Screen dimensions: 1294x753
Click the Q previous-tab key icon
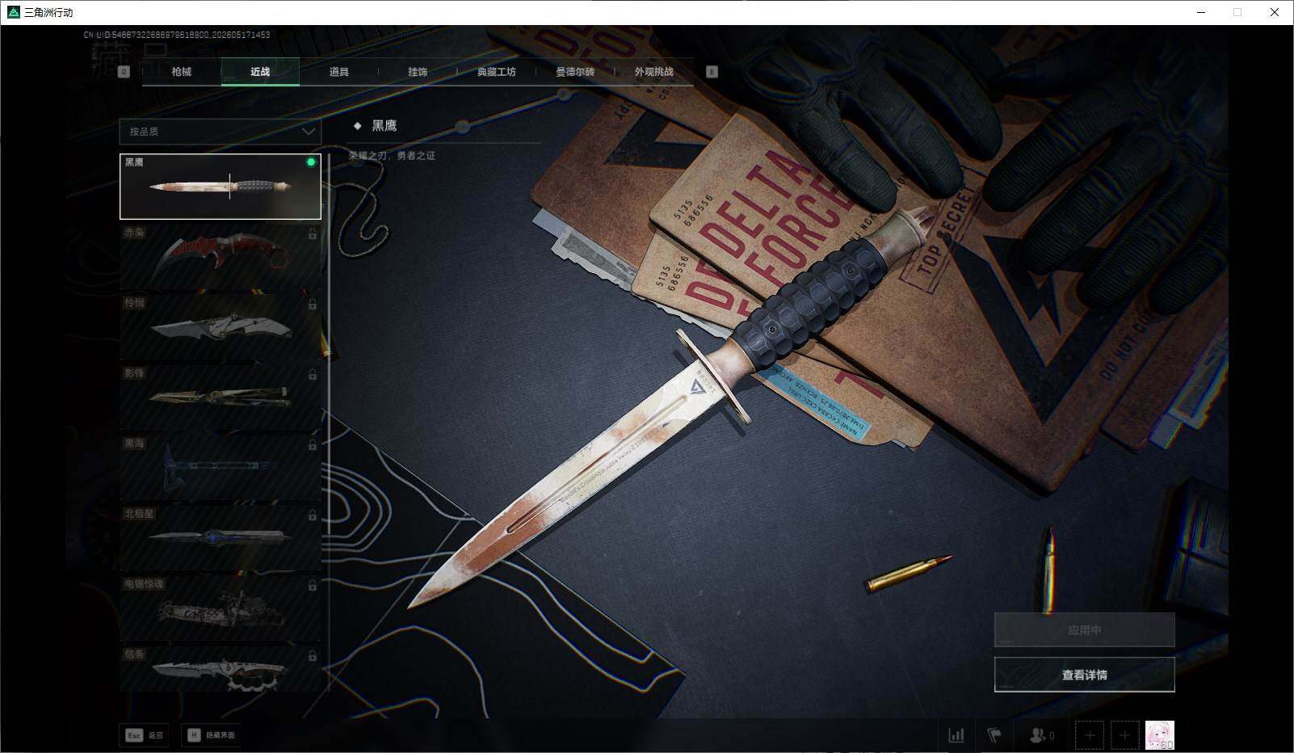(124, 72)
